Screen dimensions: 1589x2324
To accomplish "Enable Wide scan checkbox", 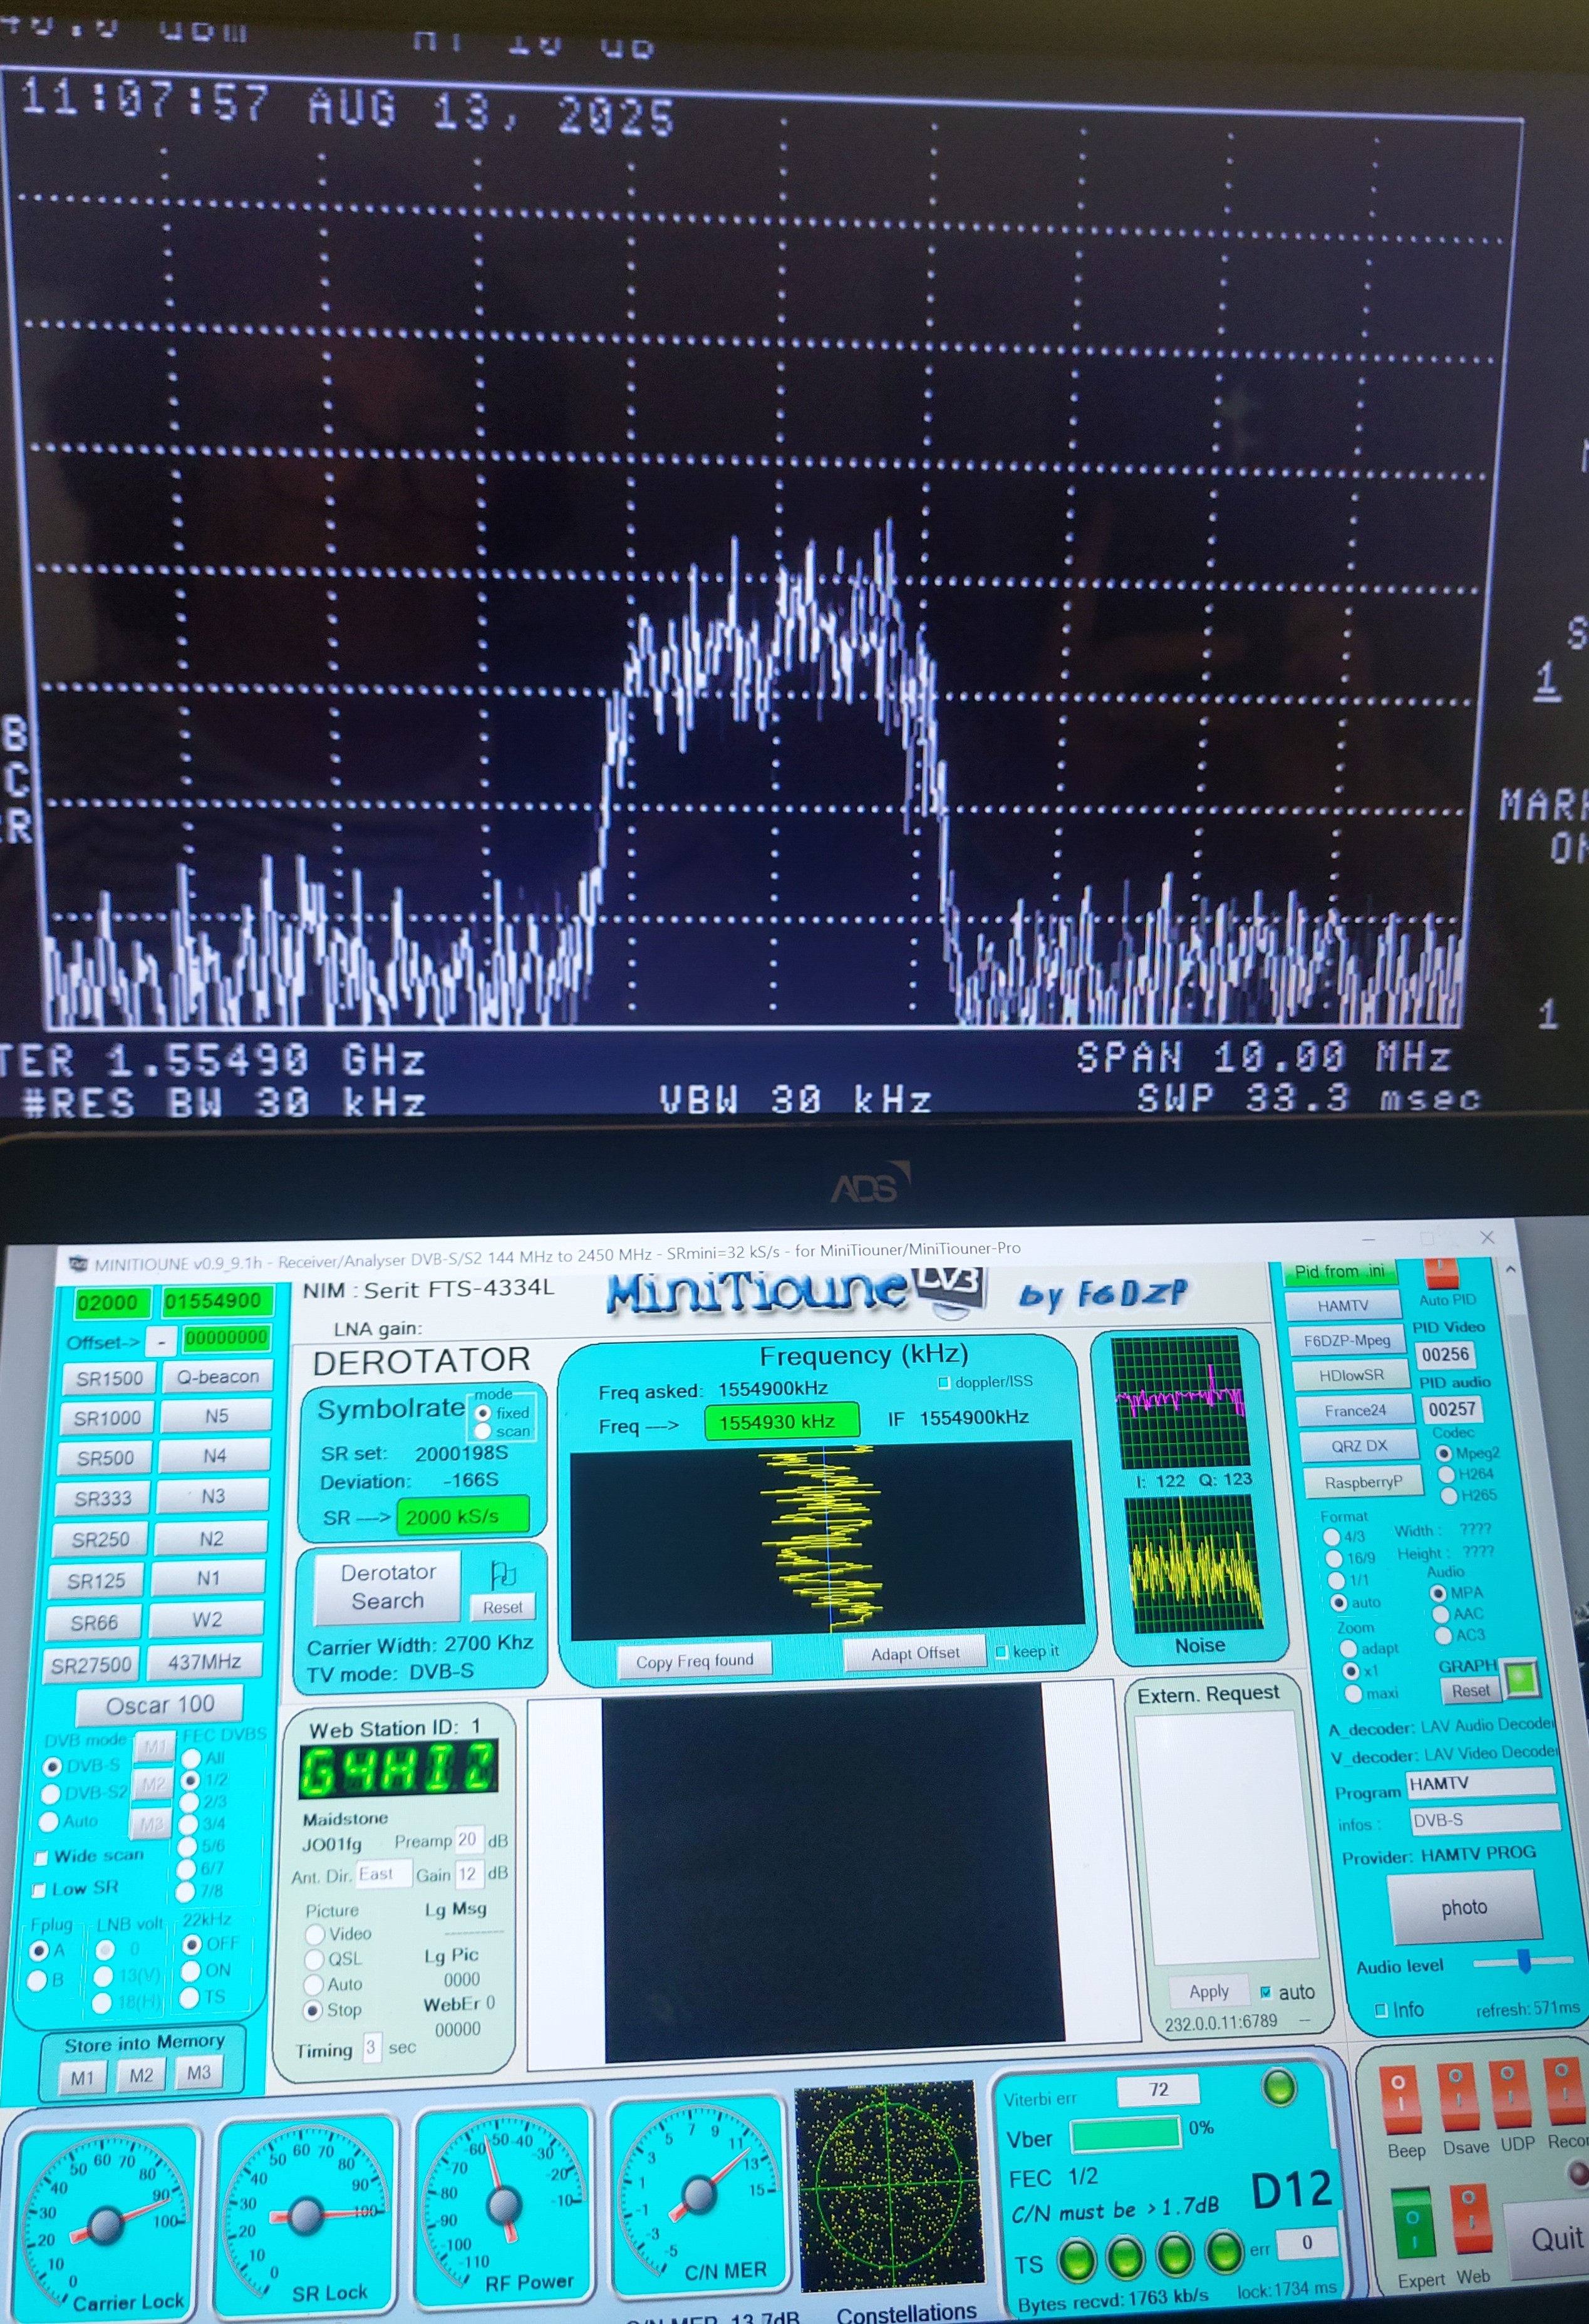I will 41,1858.
